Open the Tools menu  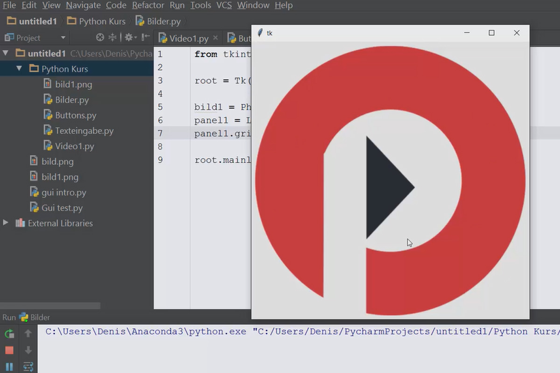click(x=201, y=6)
